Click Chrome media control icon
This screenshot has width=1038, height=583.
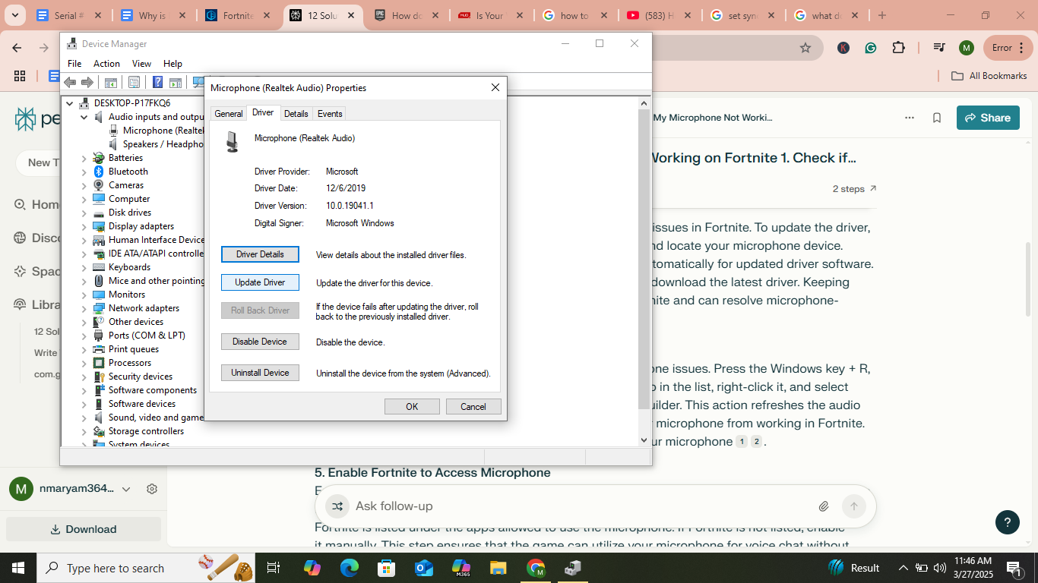tap(938, 48)
